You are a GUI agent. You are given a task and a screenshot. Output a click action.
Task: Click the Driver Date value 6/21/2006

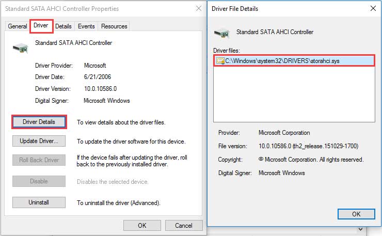point(98,77)
